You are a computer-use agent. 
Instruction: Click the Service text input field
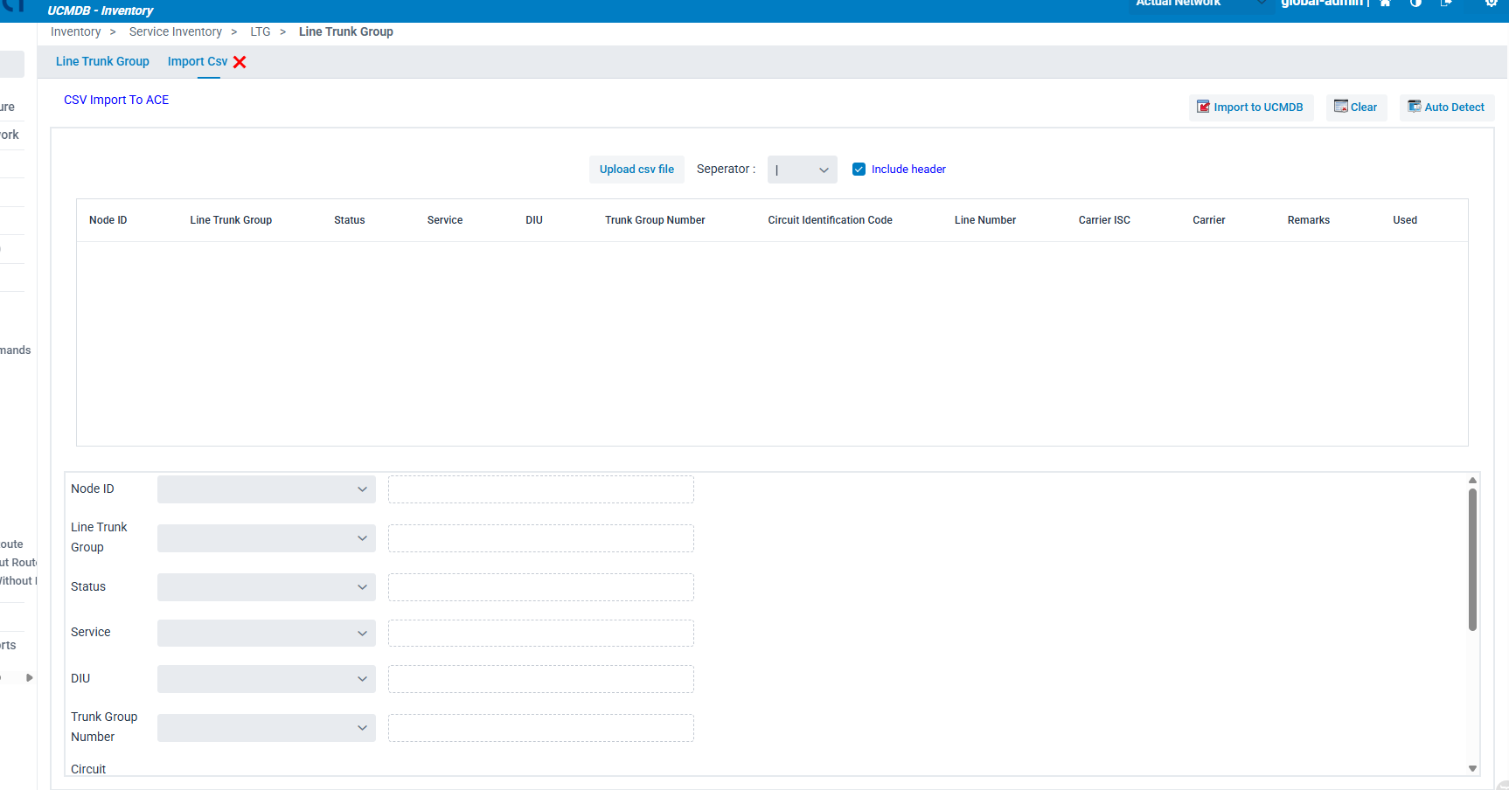540,634
